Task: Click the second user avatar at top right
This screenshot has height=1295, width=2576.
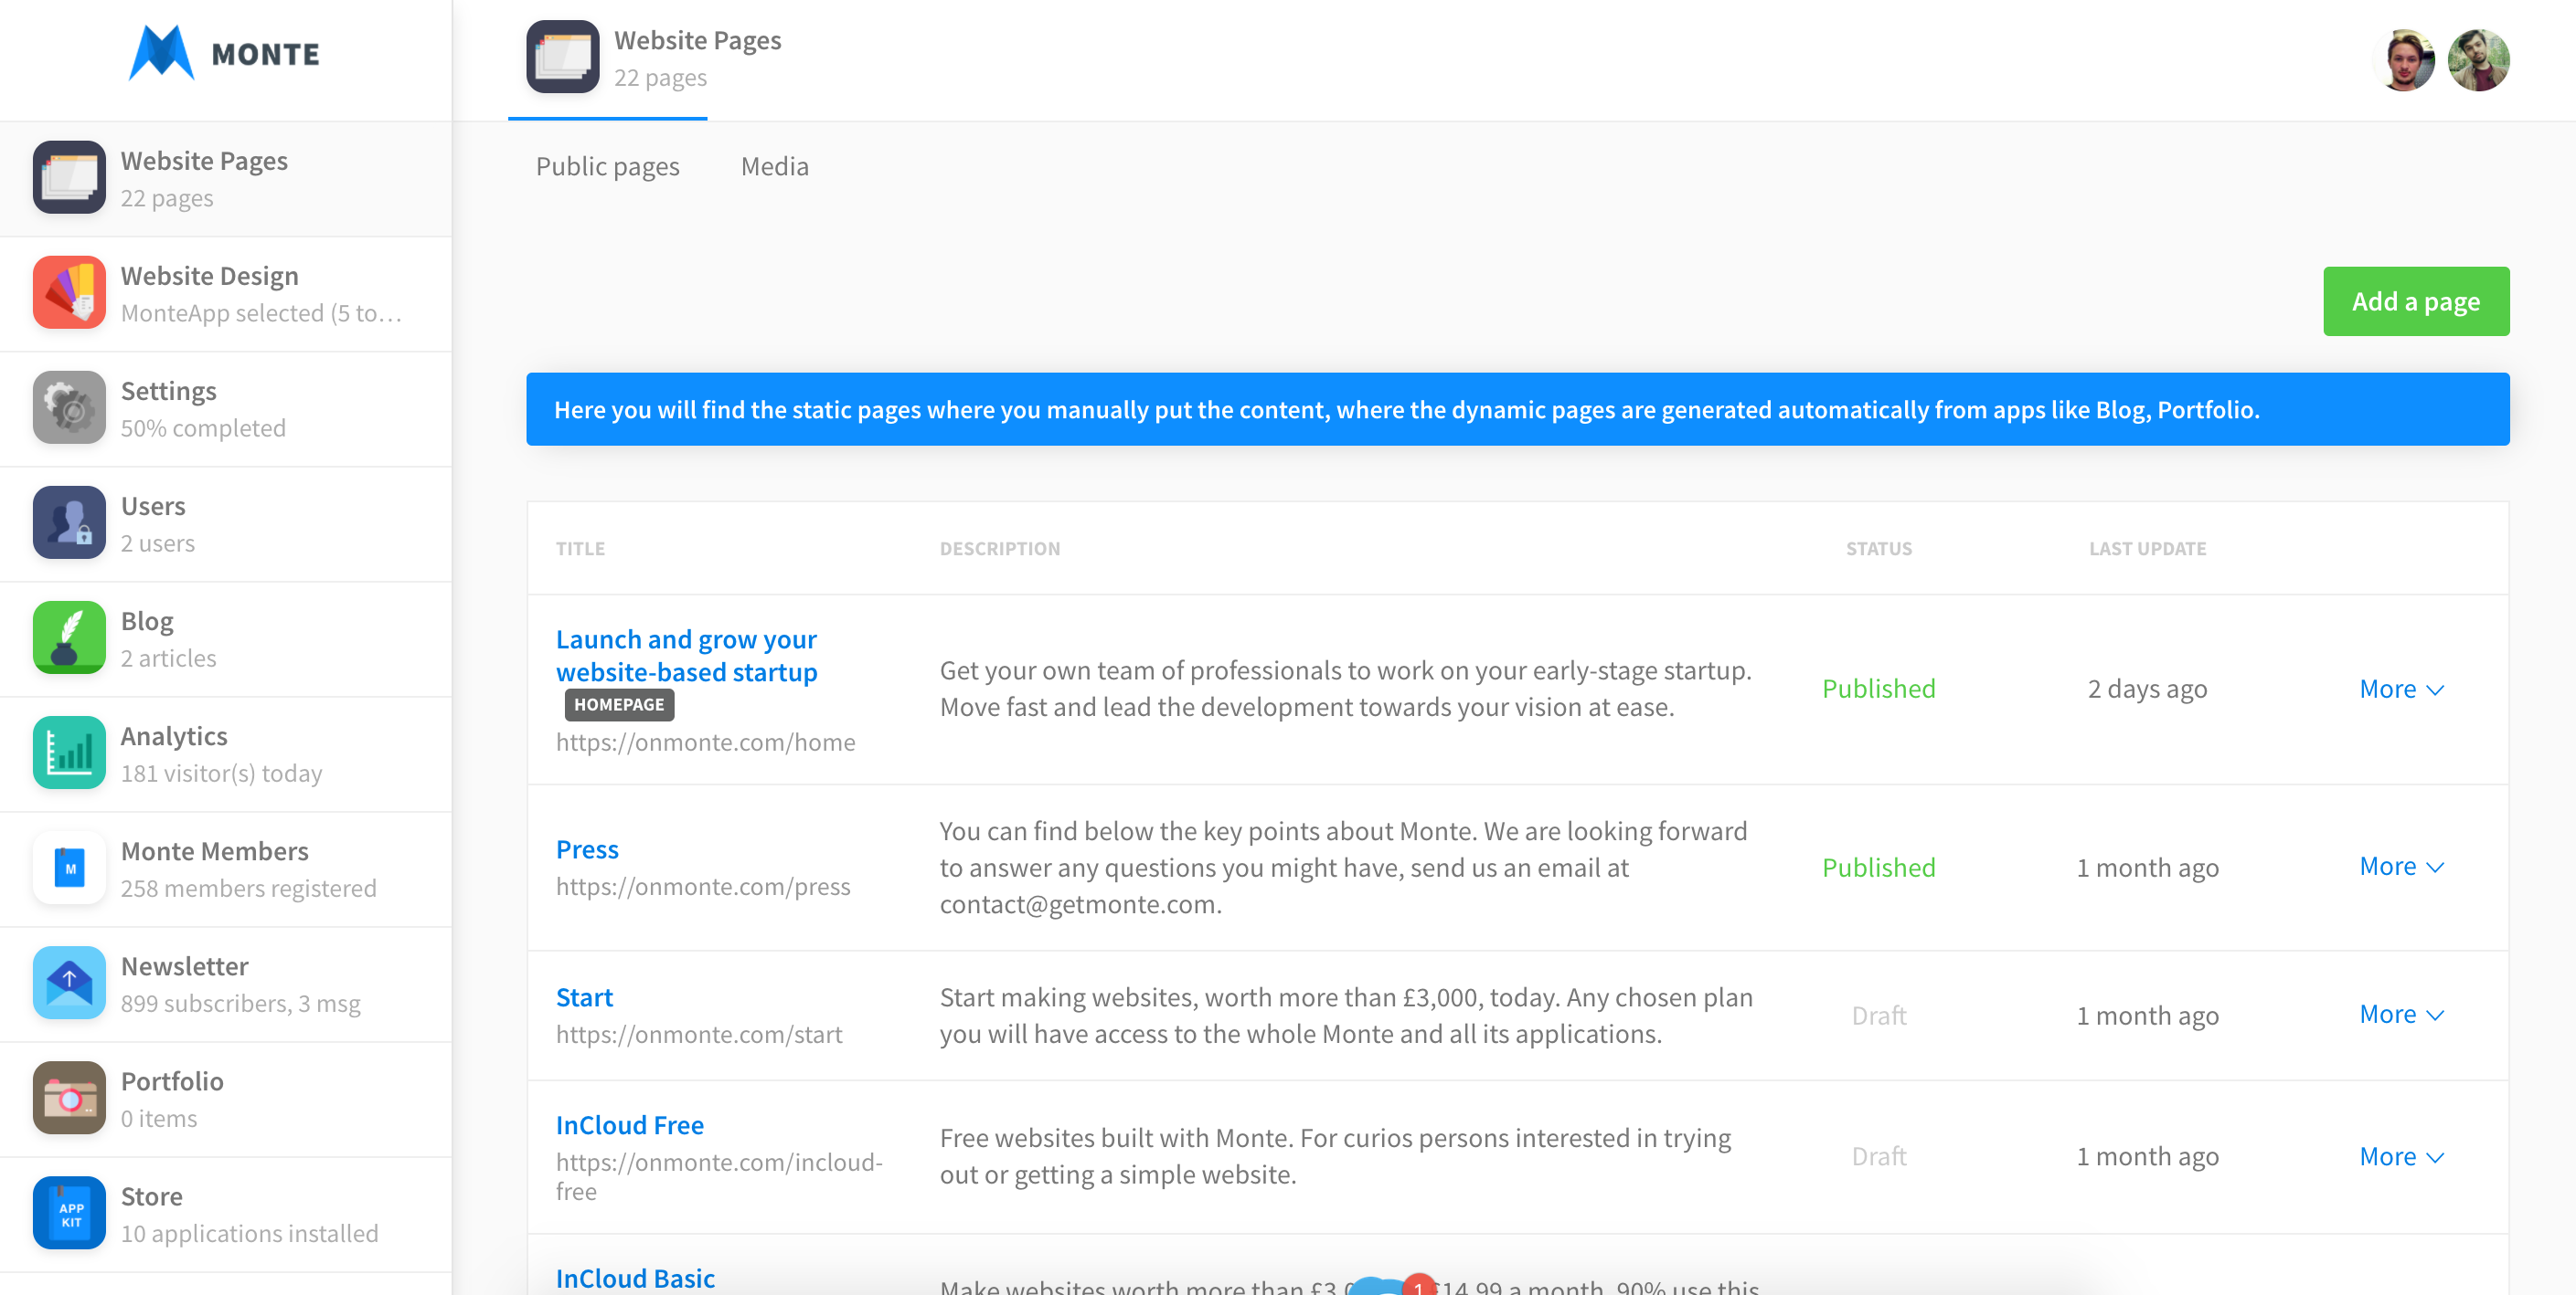Action: [2478, 60]
